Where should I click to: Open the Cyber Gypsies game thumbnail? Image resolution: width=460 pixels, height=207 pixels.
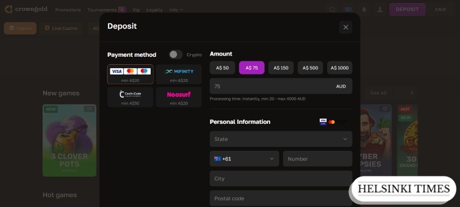(x=376, y=140)
